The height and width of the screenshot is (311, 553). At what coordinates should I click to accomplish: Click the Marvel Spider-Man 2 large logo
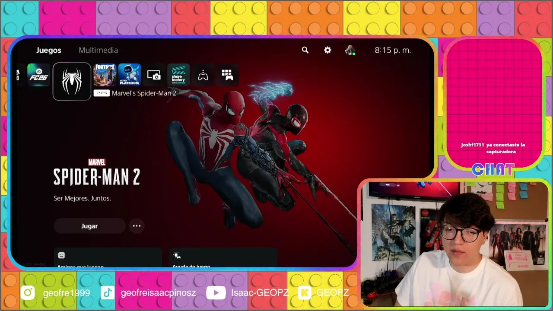[97, 172]
